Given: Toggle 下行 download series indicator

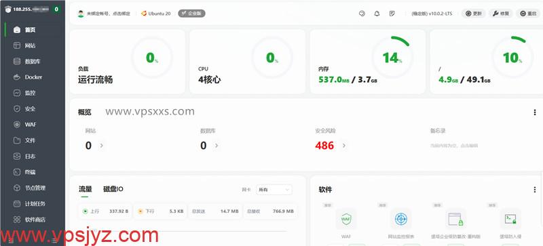Looking at the screenshot, I should point(140,211).
